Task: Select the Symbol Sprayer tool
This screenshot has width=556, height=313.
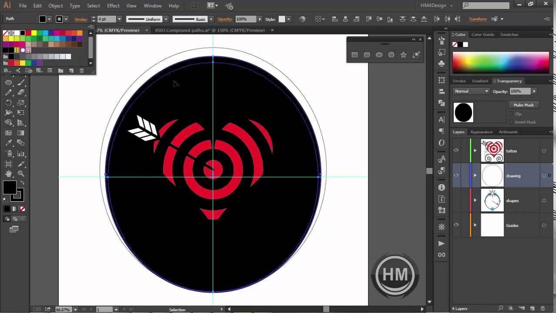Action: pos(8,153)
